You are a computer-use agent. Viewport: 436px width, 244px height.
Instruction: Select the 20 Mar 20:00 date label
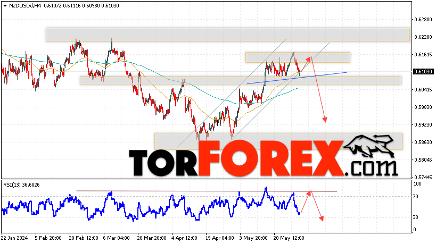[152, 238]
